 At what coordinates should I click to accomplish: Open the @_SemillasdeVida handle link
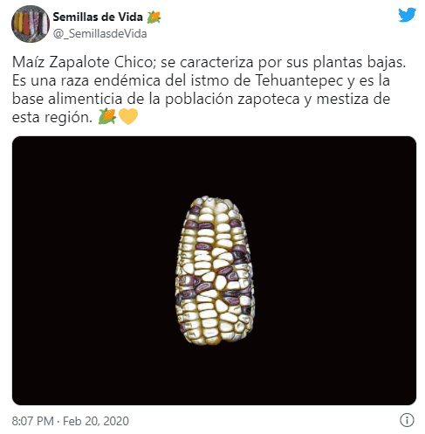pyautogui.click(x=99, y=34)
